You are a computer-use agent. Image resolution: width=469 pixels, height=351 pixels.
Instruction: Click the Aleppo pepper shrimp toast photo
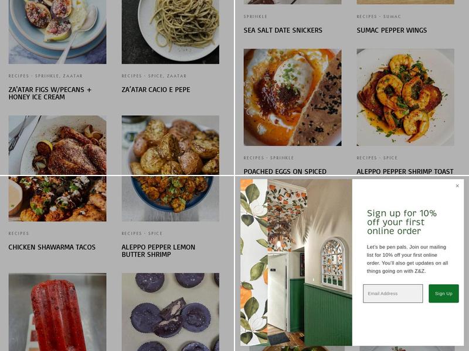click(x=405, y=97)
